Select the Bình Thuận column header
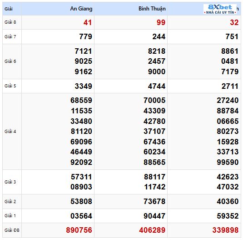The image size is (243, 240). click(x=152, y=9)
